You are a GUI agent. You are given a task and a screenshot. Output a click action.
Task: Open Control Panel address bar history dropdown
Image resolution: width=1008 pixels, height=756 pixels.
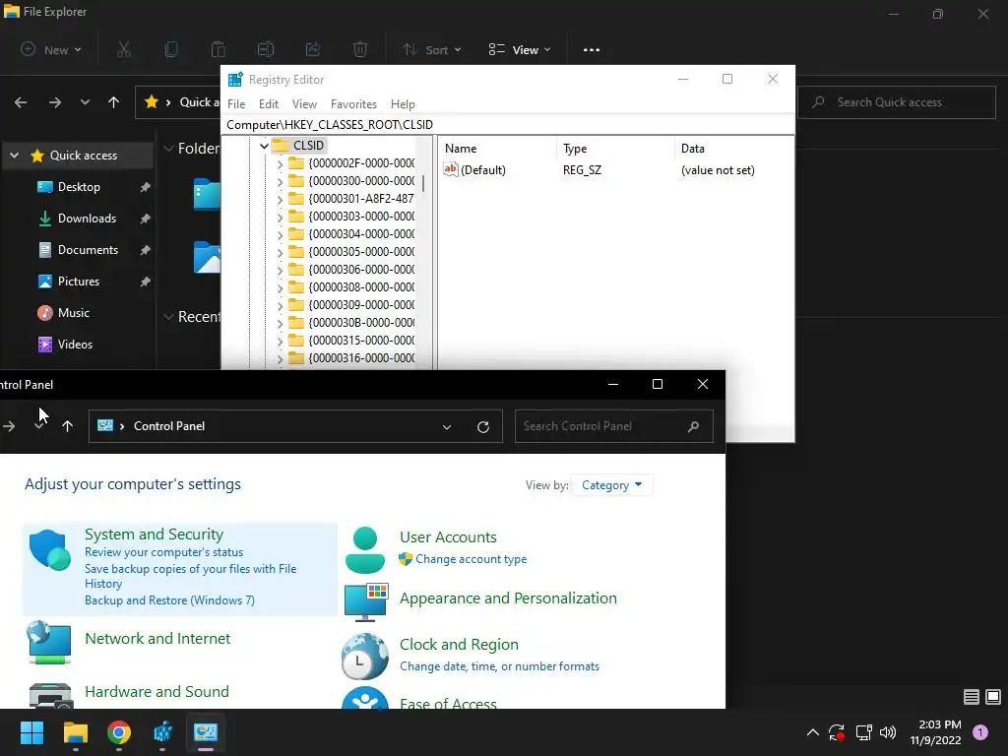coord(447,427)
